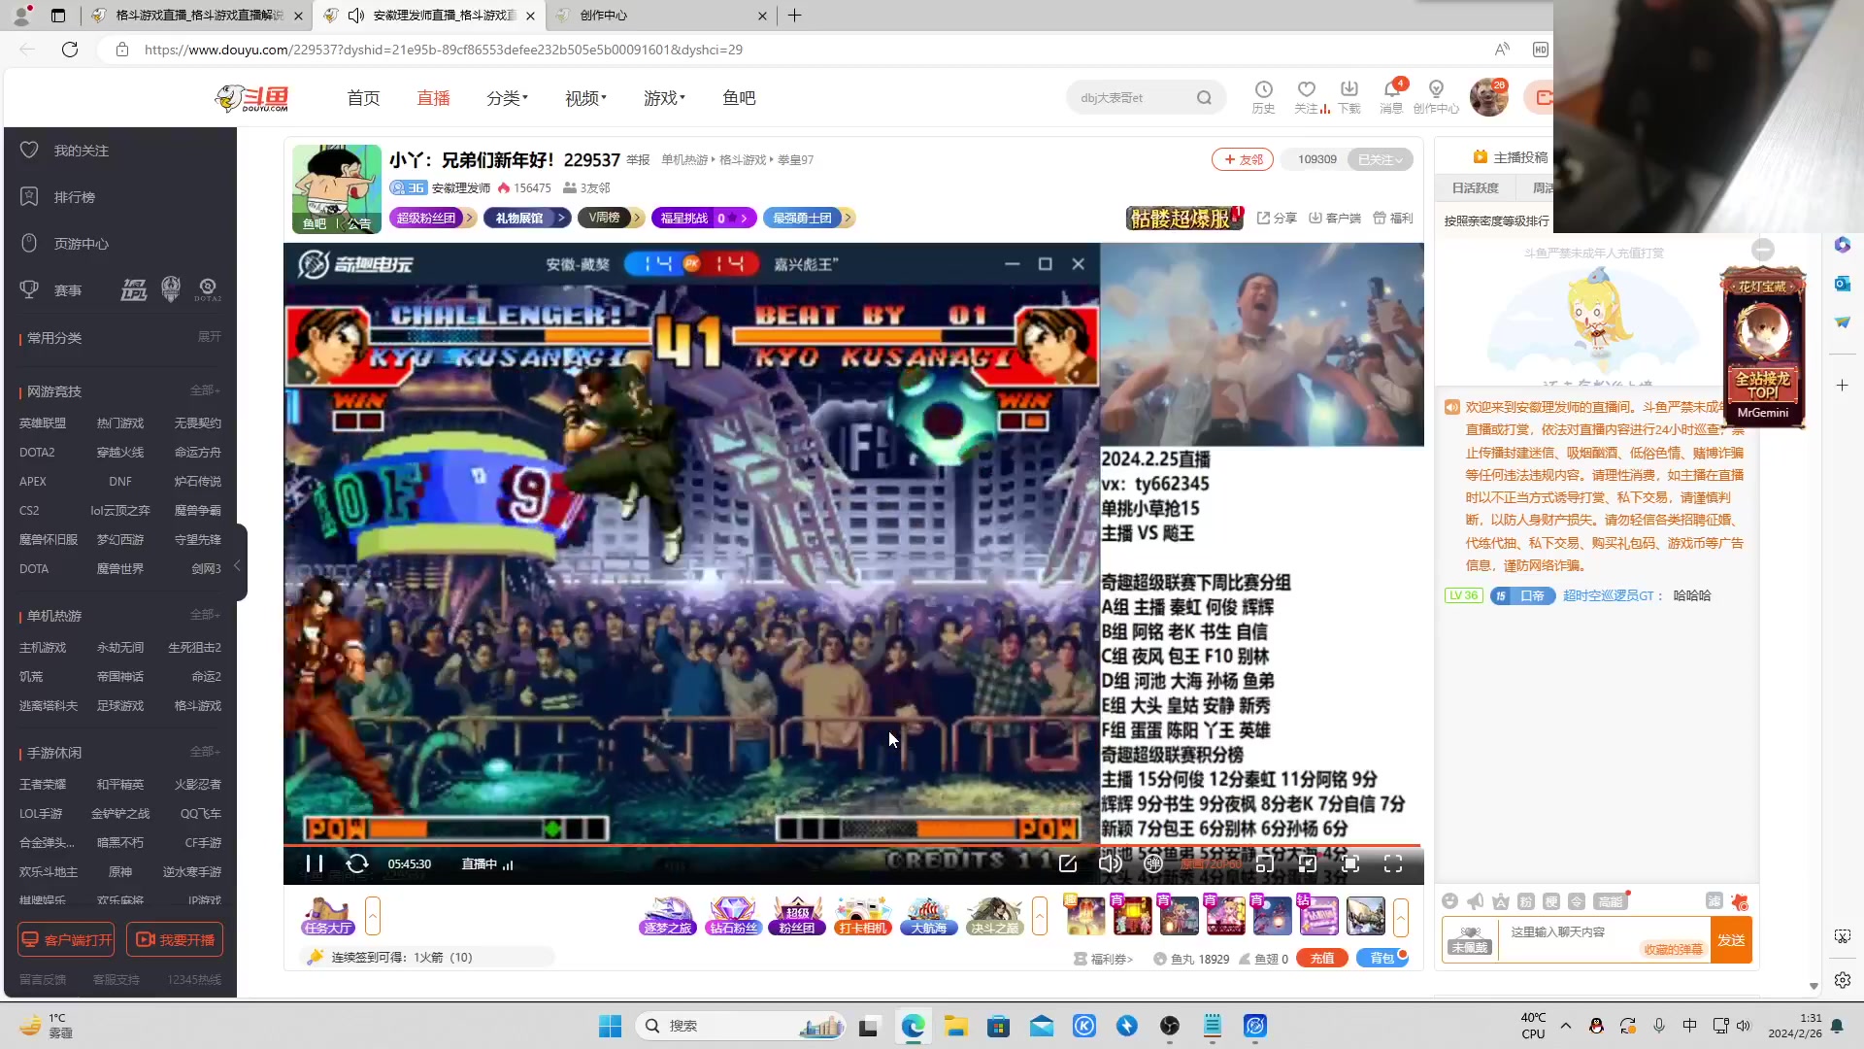Enter web fullscreen using the player icon
This screenshot has width=1864, height=1049.
click(1350, 863)
